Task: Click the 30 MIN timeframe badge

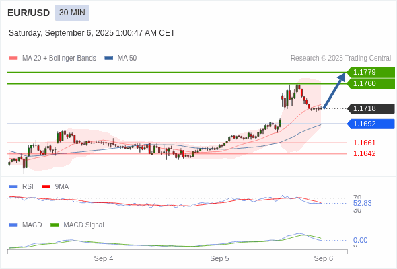Action: click(x=72, y=13)
